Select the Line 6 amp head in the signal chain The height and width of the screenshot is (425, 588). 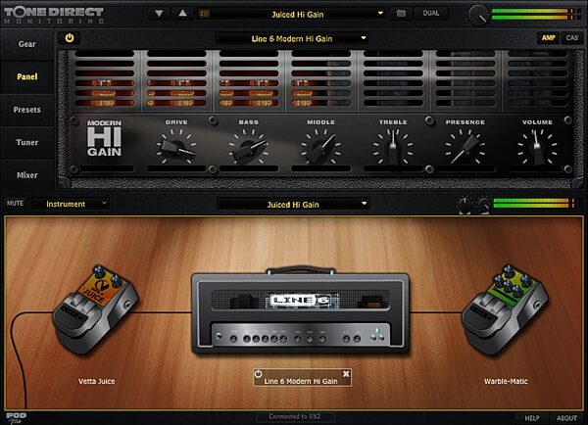300,311
